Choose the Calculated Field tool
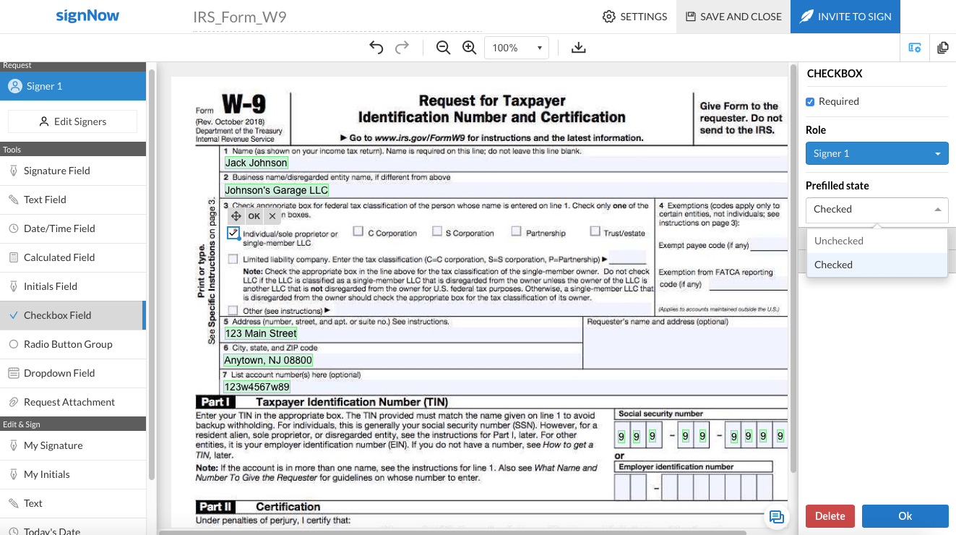The image size is (956, 535). (x=73, y=257)
